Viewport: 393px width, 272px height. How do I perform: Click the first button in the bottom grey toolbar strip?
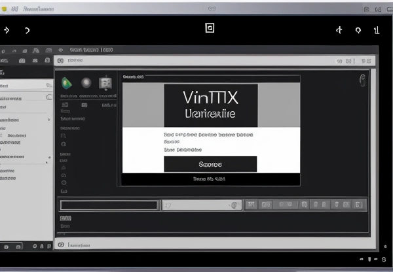(x=251, y=205)
